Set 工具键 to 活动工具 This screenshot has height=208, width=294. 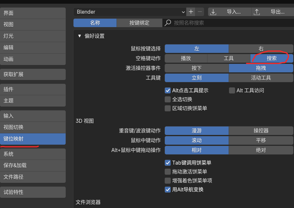261,78
